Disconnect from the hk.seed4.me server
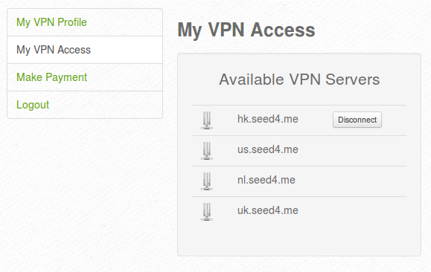This screenshot has height=272, width=431. (357, 120)
